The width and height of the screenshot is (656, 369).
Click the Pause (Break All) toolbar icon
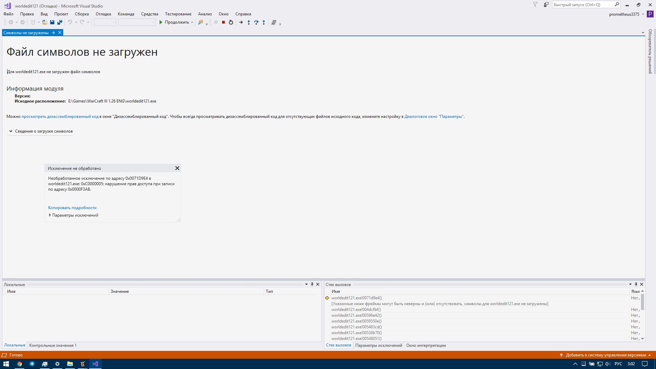click(216, 22)
